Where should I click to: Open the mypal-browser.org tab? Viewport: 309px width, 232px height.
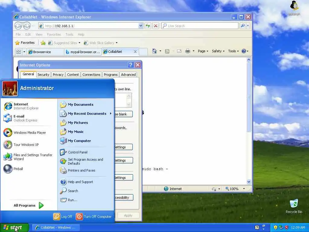pos(83,52)
